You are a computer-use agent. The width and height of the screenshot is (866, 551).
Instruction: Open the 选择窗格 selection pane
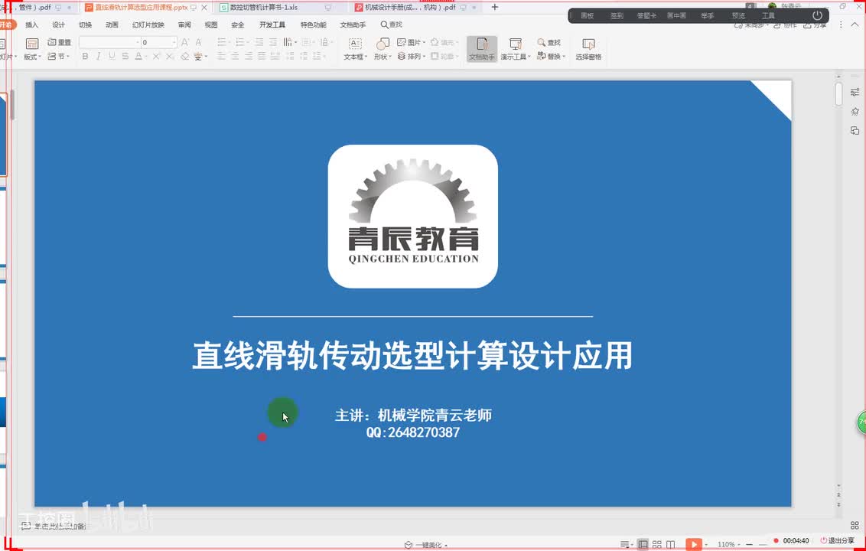point(588,49)
